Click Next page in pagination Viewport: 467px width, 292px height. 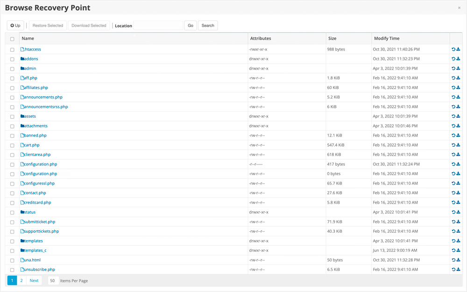pos(34,281)
